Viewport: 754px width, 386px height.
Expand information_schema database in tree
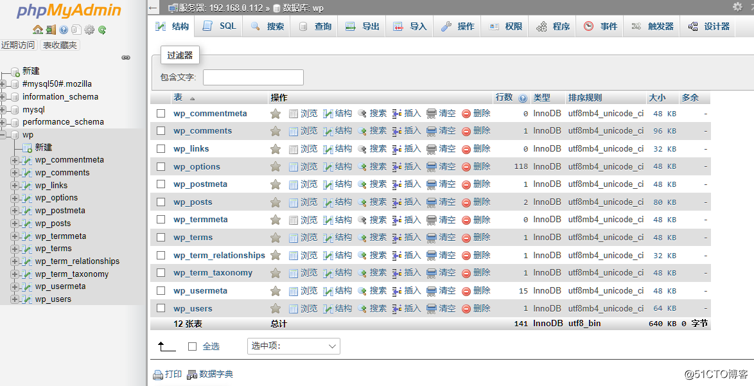3,96
